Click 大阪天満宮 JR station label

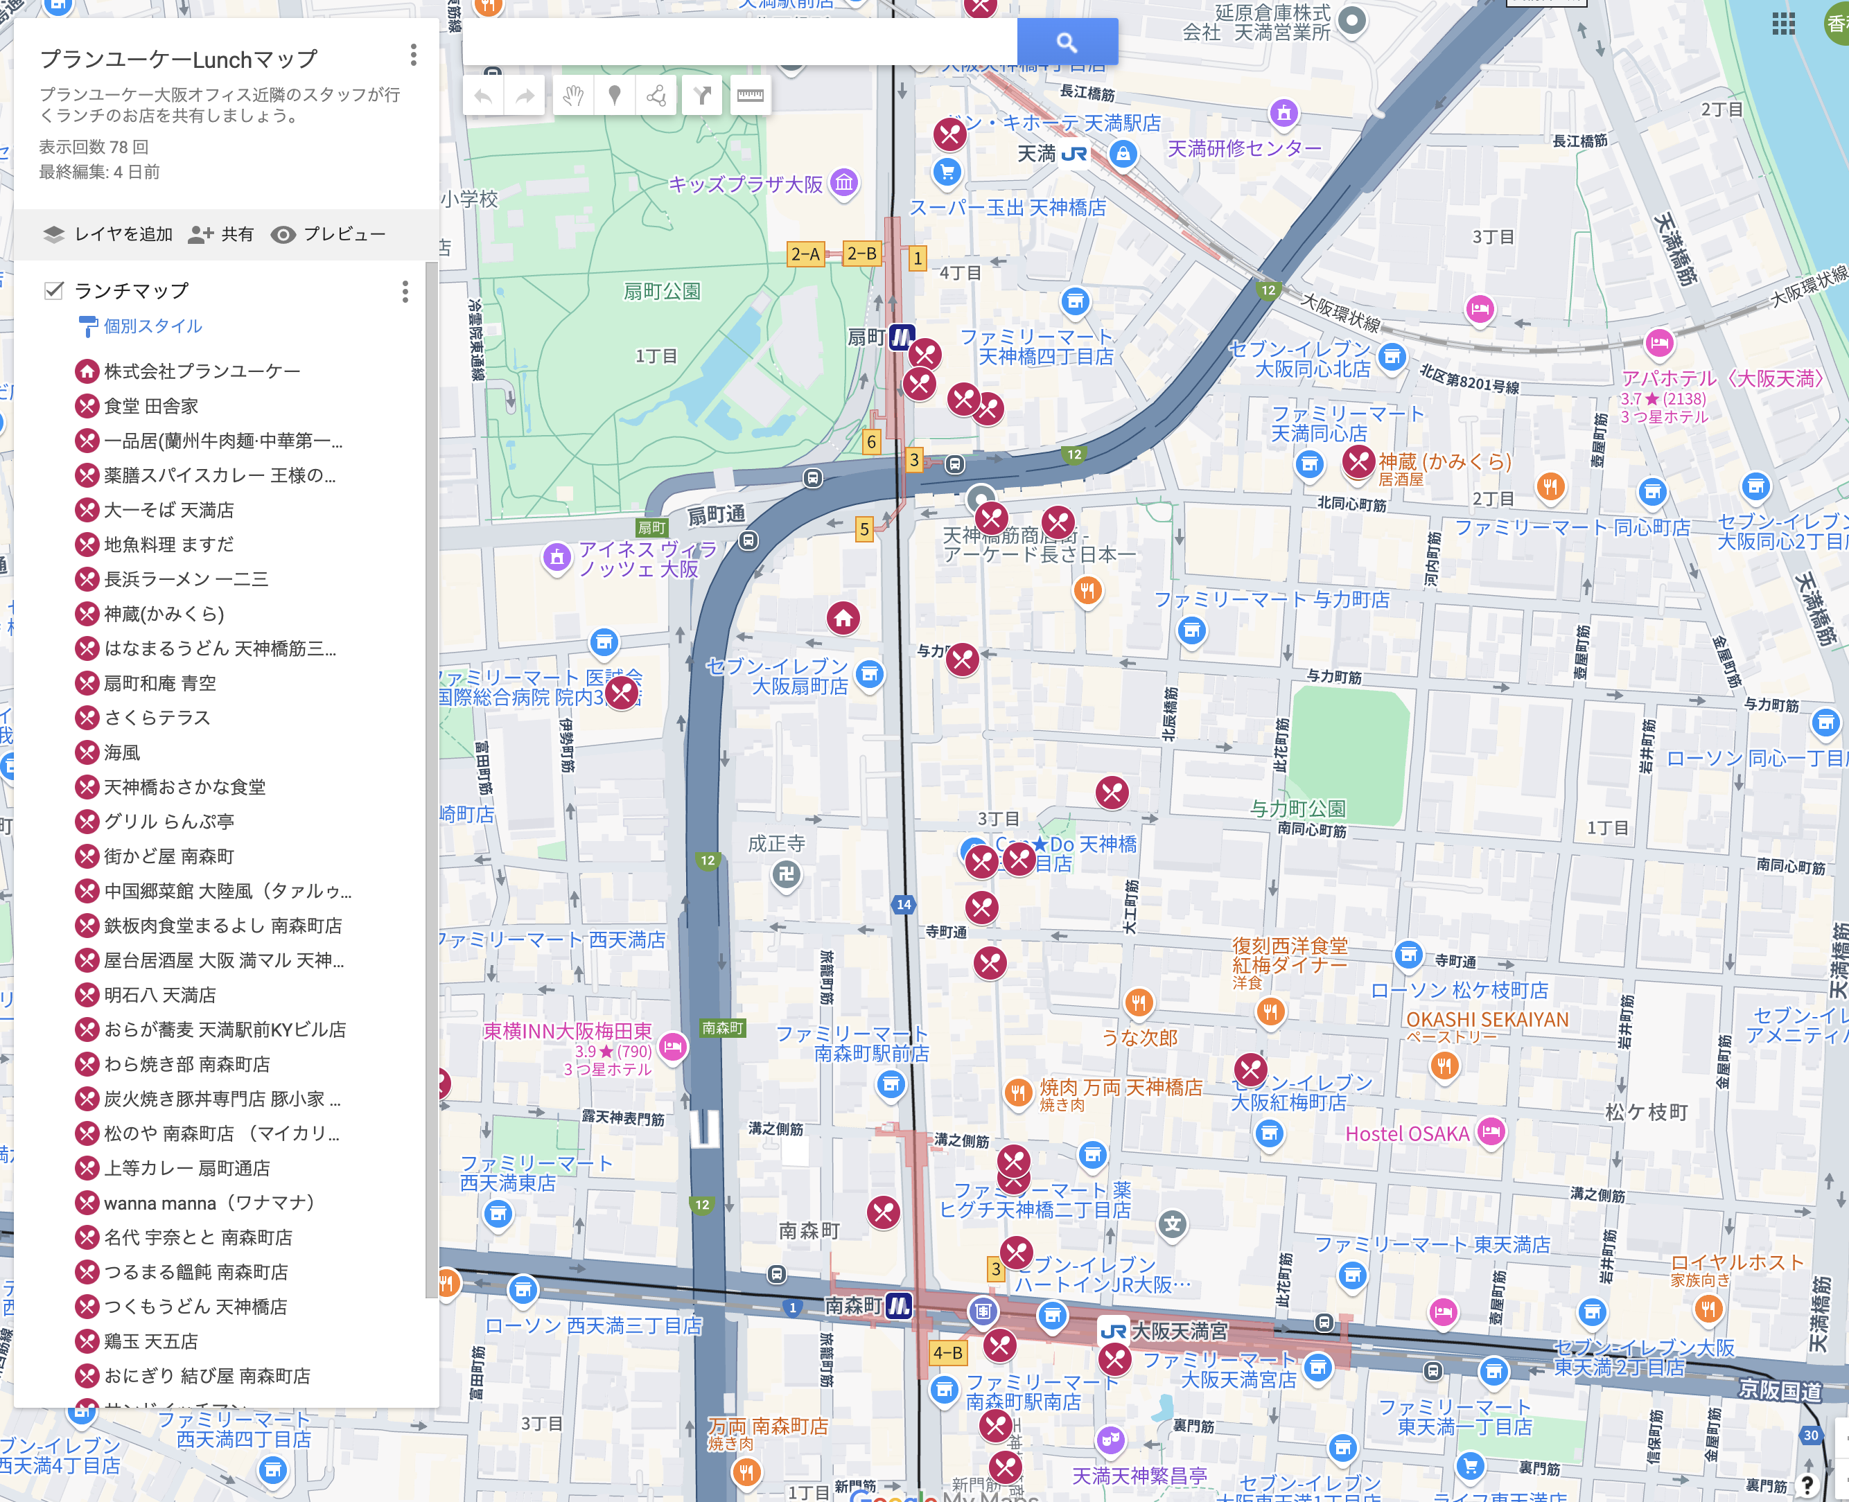1179,1332
